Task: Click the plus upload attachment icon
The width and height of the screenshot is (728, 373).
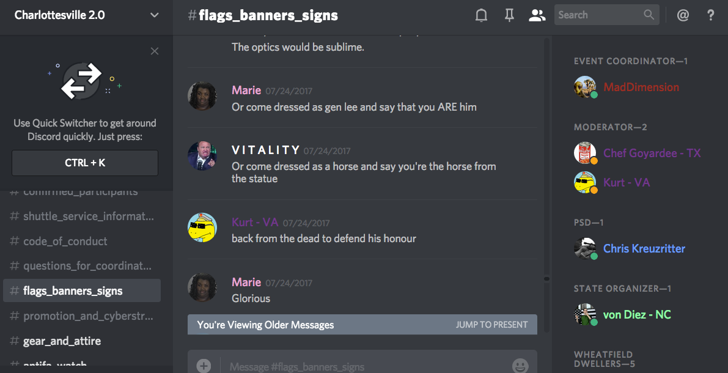Action: (x=204, y=366)
